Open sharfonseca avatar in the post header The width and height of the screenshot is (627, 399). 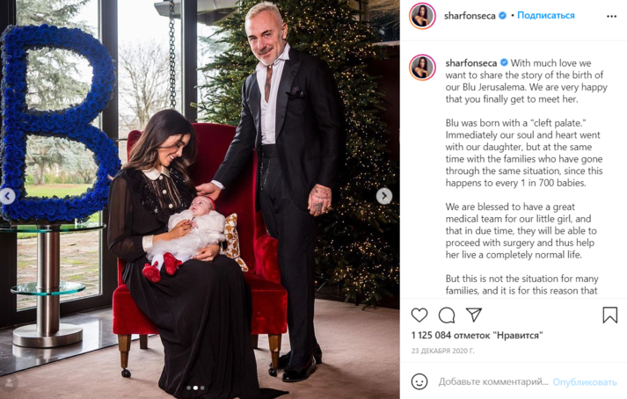(x=422, y=16)
